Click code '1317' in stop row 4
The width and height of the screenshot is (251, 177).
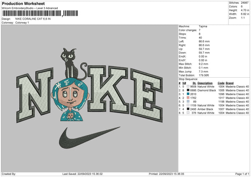point(221,98)
